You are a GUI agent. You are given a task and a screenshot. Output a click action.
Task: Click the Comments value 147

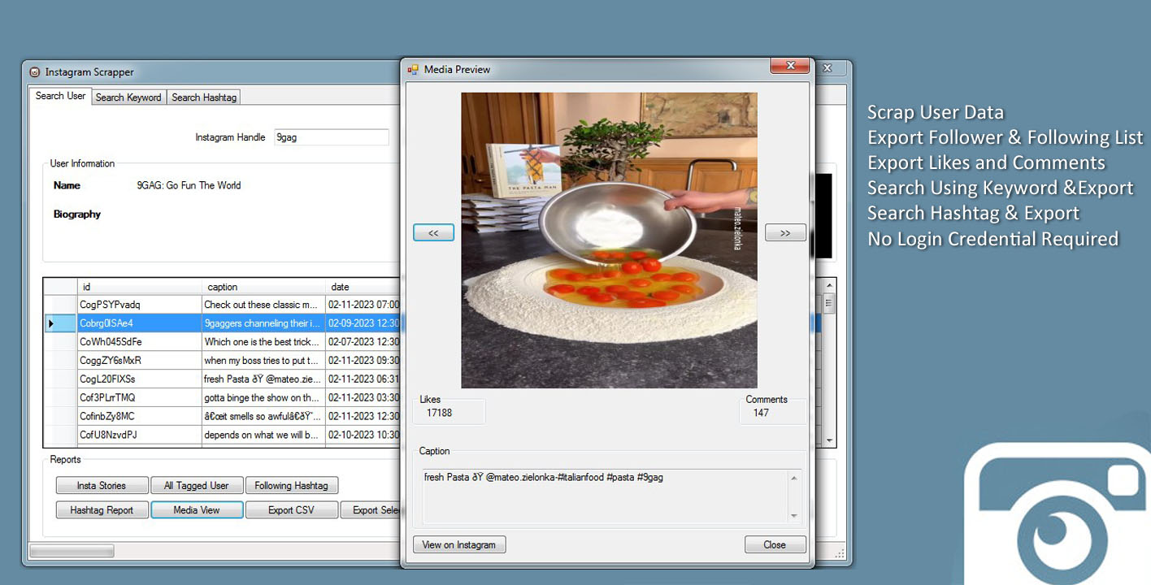(x=761, y=413)
